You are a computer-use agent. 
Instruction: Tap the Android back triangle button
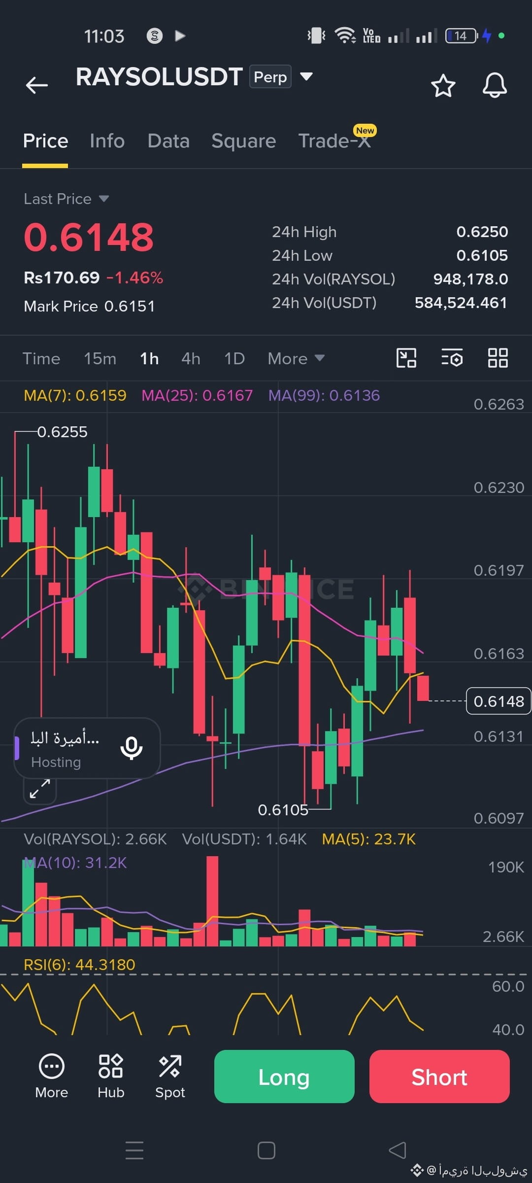398,1150
